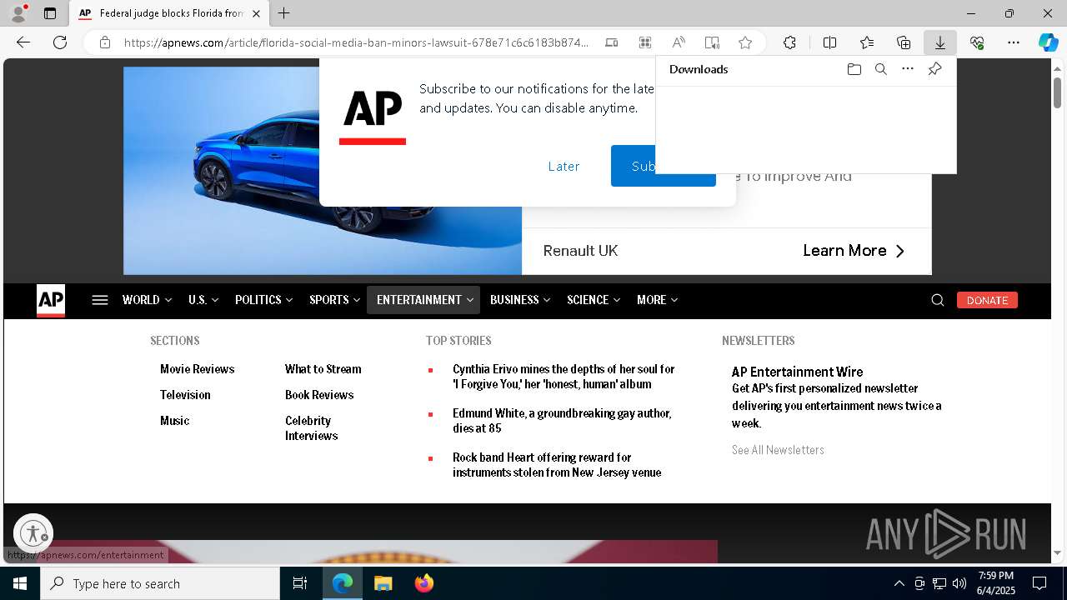Expand the MORE menu
Screen dimensions: 1067x600
(x=657, y=300)
